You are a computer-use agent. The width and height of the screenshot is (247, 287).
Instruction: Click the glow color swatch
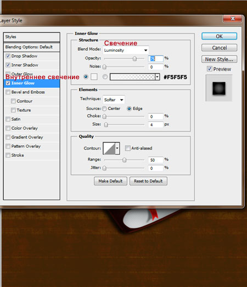point(94,76)
